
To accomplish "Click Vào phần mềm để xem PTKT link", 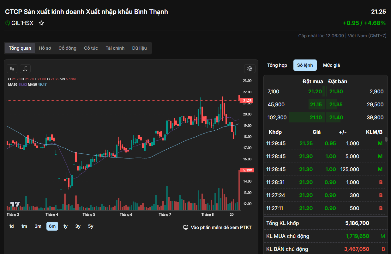I will click(x=221, y=227).
